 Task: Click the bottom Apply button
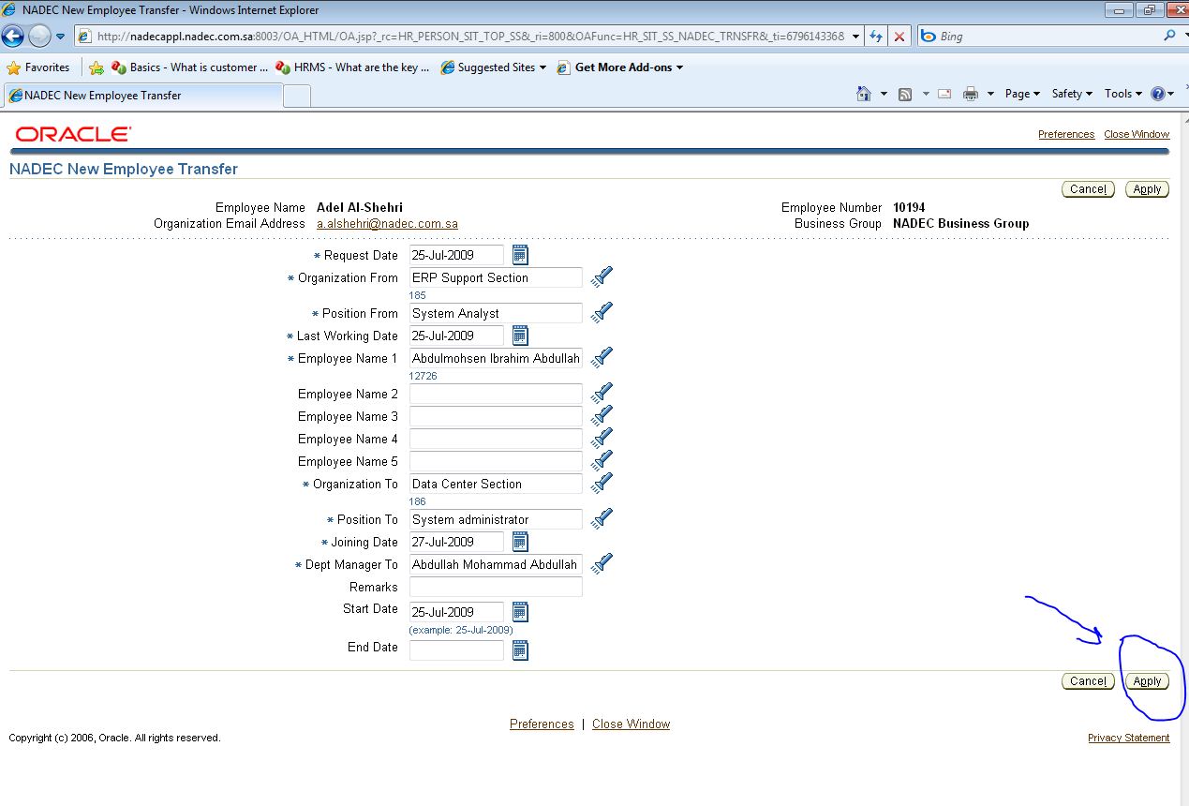[1147, 681]
